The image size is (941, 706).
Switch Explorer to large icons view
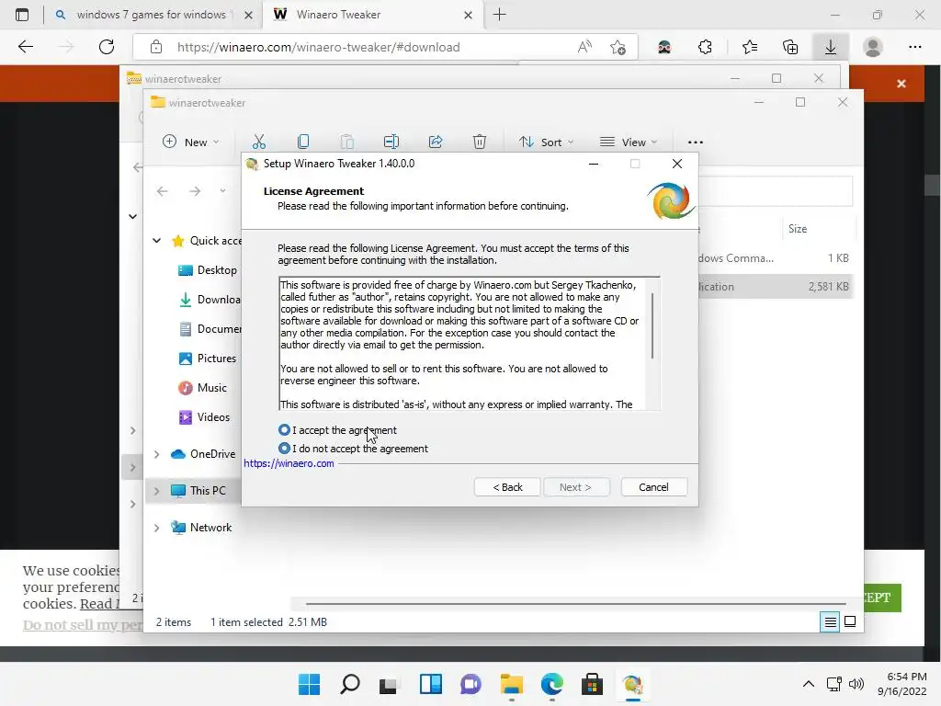tap(850, 622)
